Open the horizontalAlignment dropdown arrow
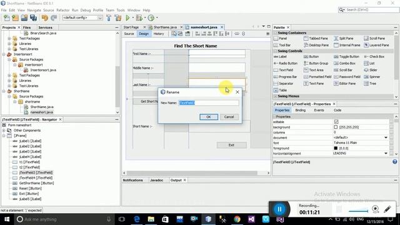Image resolution: width=400 pixels, height=225 pixels. coord(386,153)
